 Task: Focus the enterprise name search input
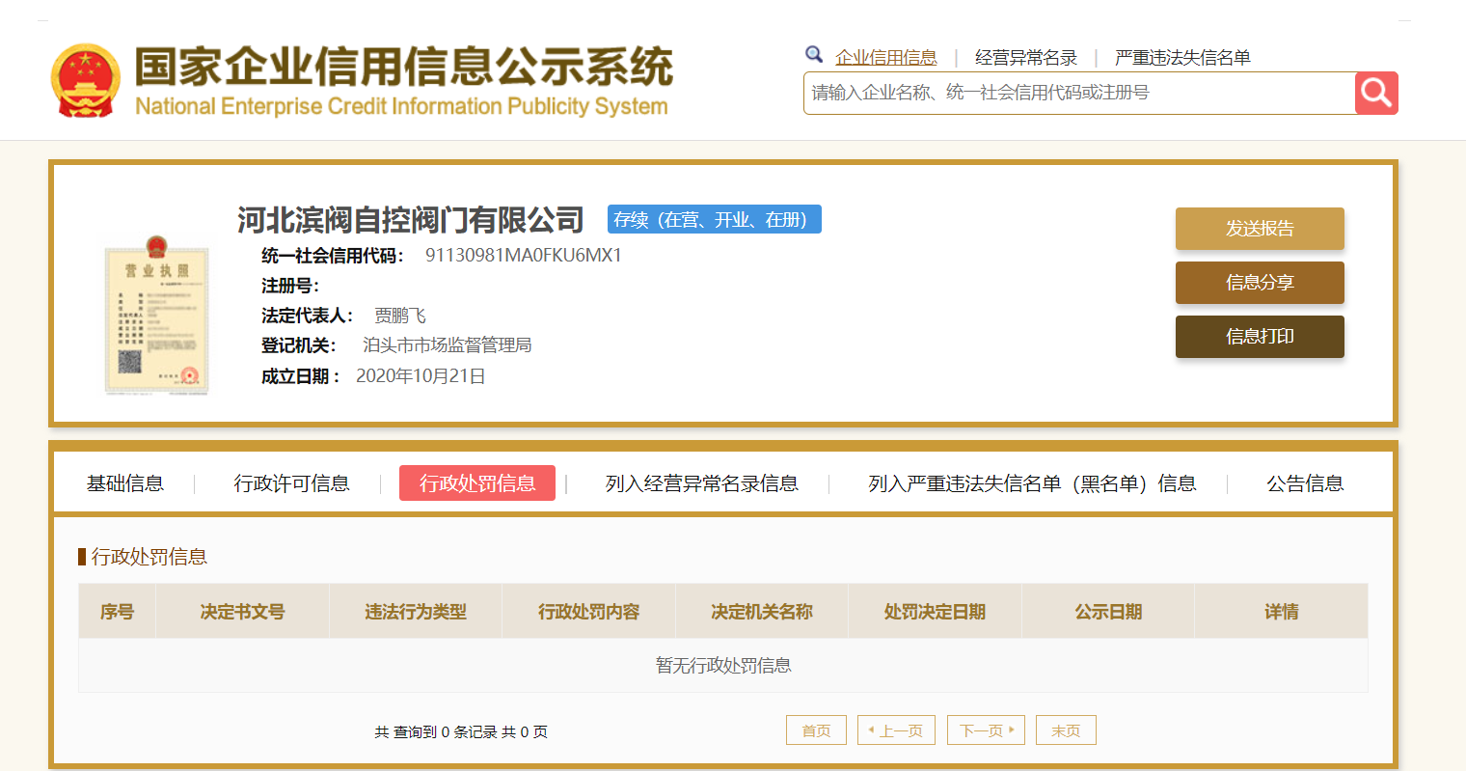coord(1079,93)
